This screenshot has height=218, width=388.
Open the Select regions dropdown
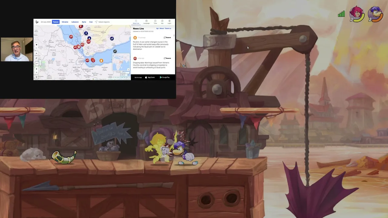coord(102,22)
